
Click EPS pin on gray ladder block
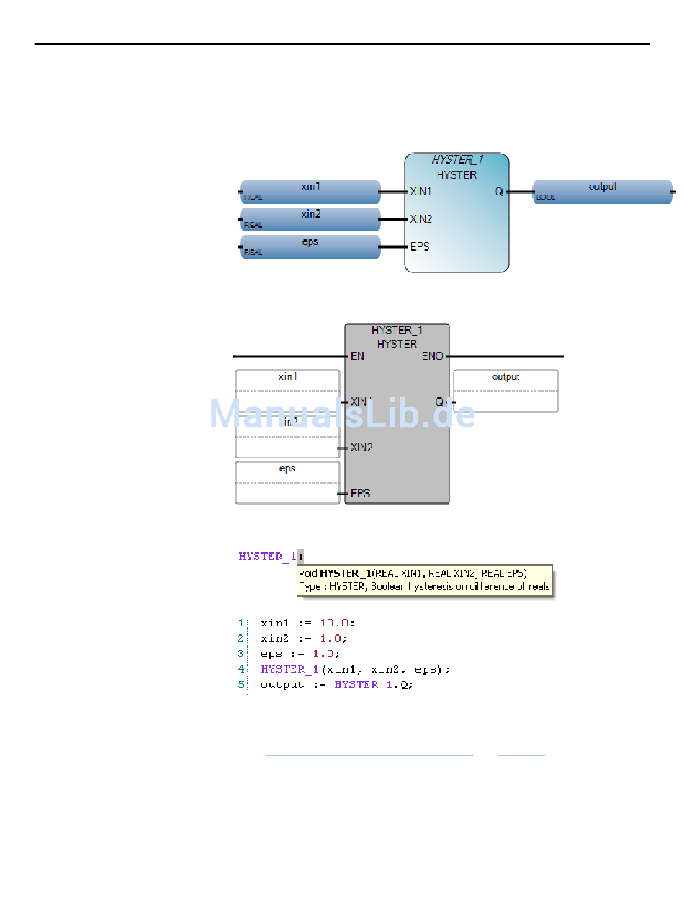[x=360, y=494]
